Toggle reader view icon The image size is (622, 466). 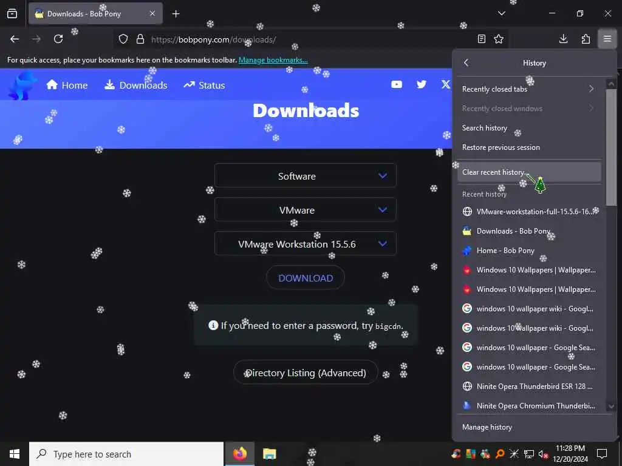(481, 39)
